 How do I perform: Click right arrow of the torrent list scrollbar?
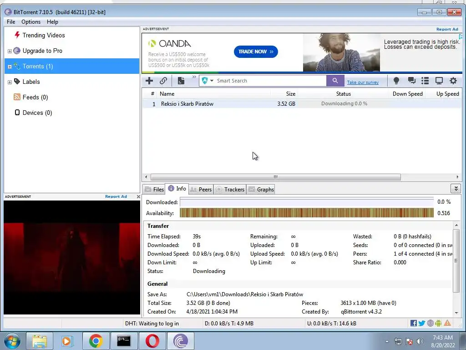click(457, 177)
